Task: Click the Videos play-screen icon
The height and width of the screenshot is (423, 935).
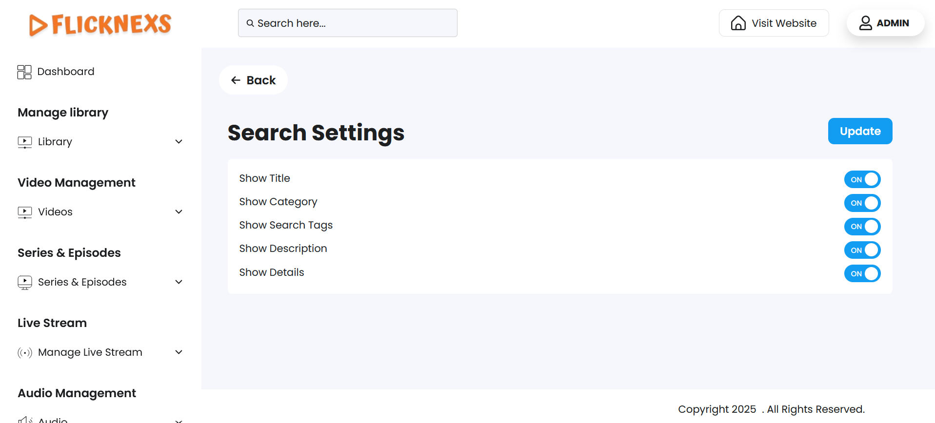Action: pos(25,212)
